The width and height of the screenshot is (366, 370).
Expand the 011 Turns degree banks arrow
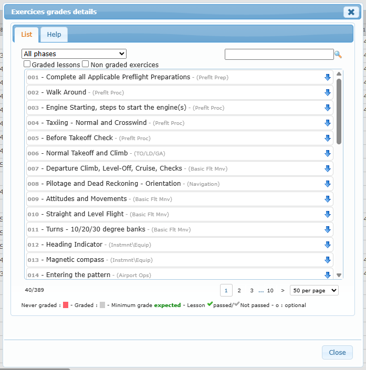click(x=328, y=229)
